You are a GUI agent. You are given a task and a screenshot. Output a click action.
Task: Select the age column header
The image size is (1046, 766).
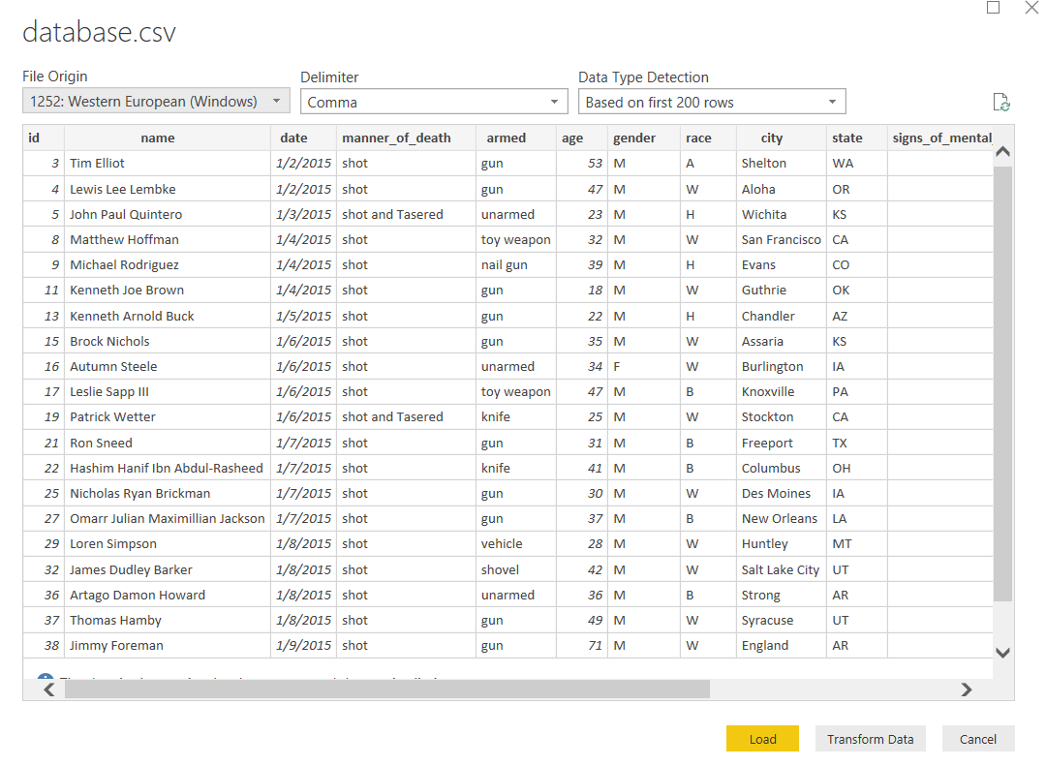coord(582,138)
